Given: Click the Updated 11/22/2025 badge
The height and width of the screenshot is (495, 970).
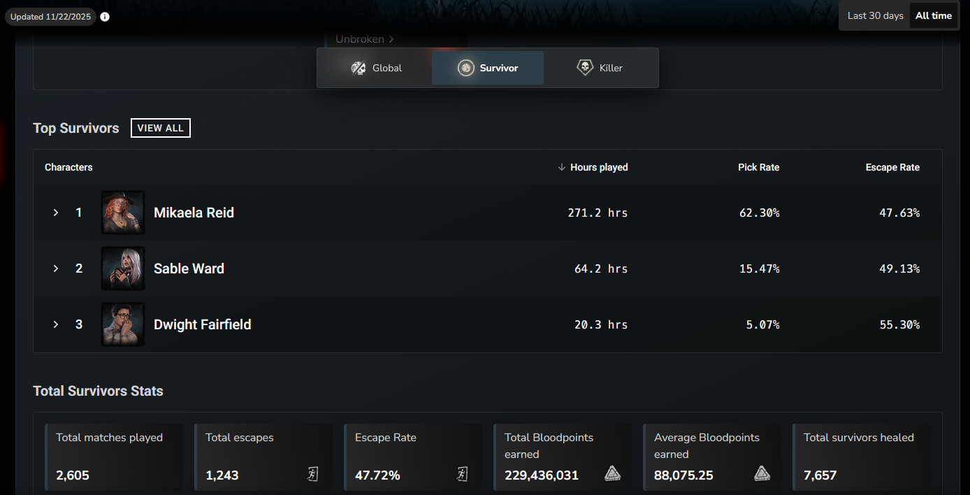Looking at the screenshot, I should coord(50,17).
